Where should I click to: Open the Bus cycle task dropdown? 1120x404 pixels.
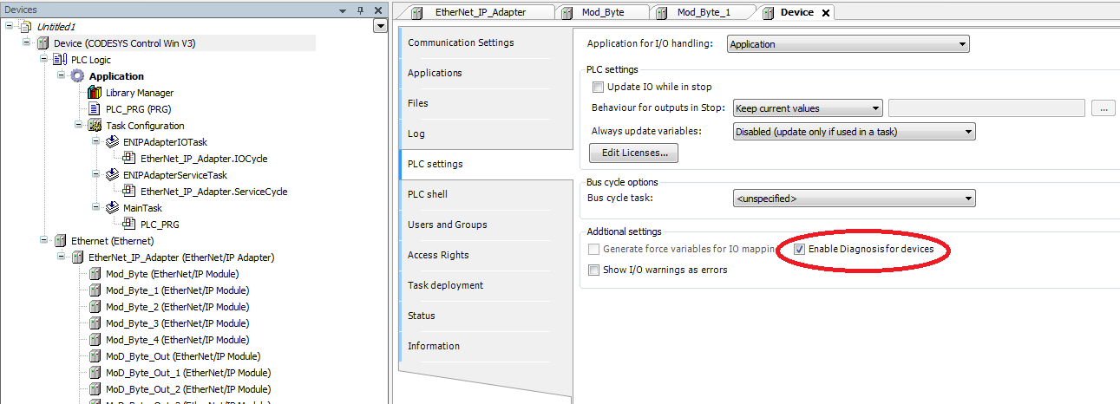coord(854,199)
